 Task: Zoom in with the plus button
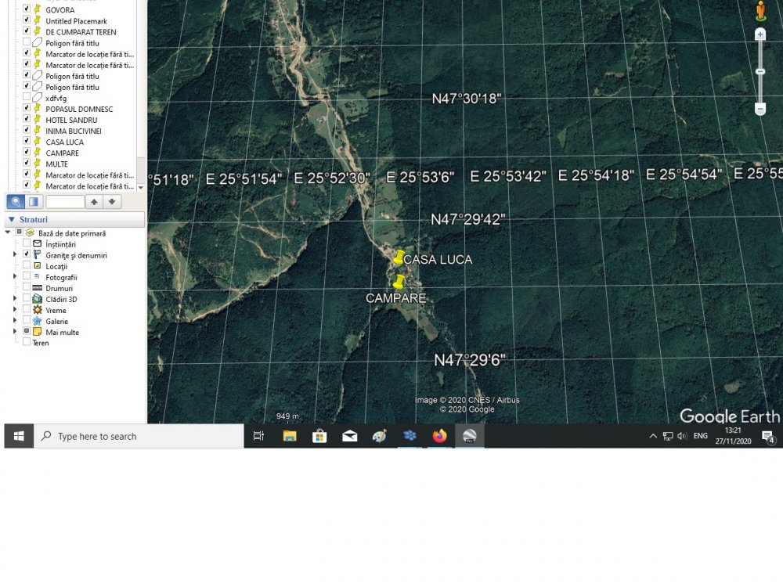pyautogui.click(x=760, y=35)
